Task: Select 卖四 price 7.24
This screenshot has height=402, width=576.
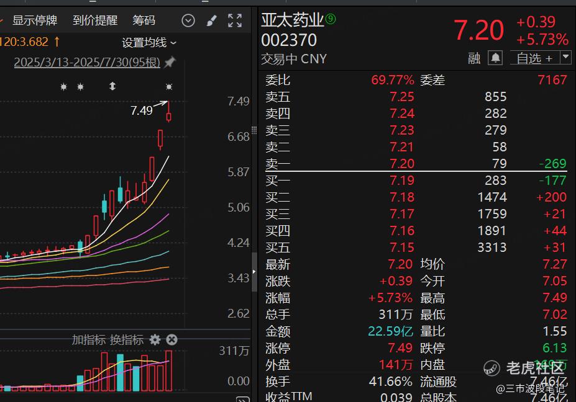Action: 402,114
